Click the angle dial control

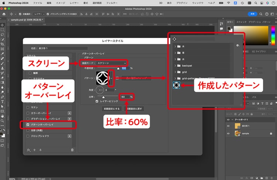[100, 90]
